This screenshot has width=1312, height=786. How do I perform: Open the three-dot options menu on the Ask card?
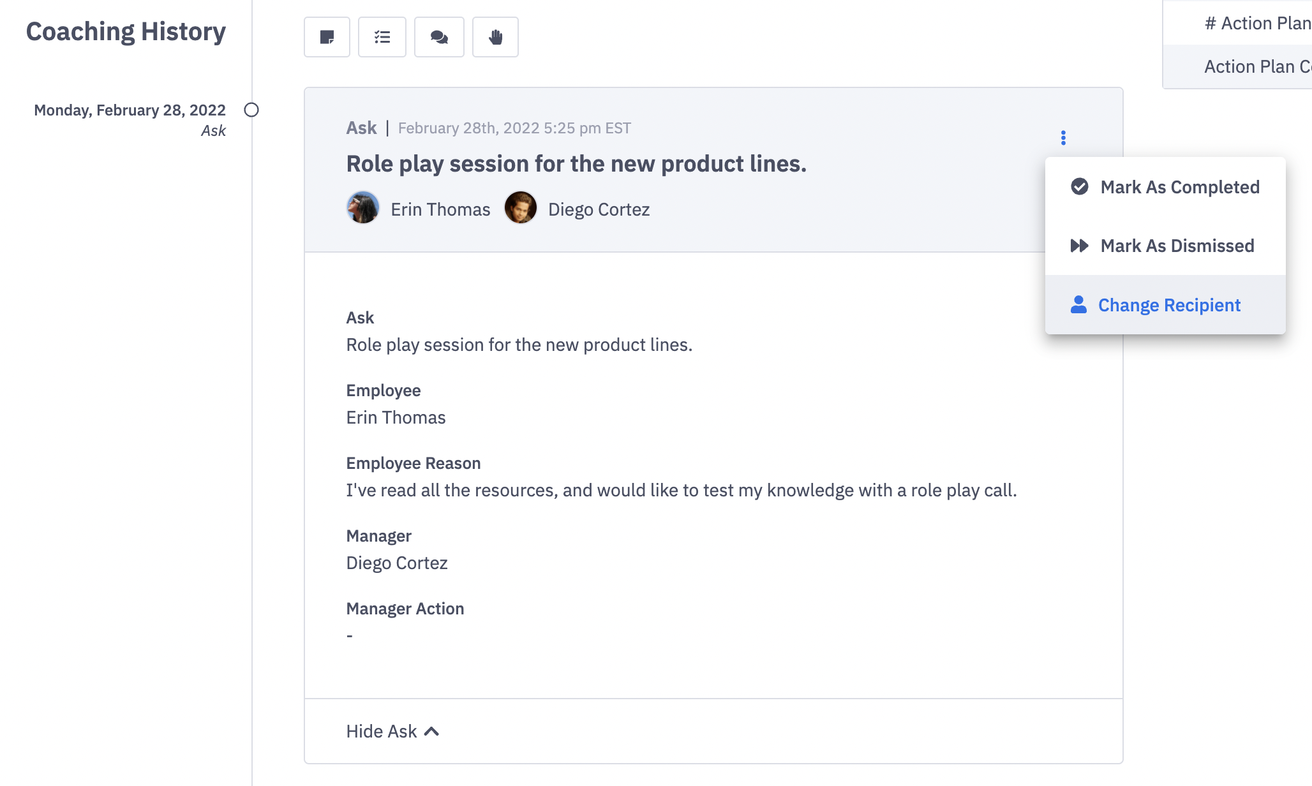pos(1062,137)
